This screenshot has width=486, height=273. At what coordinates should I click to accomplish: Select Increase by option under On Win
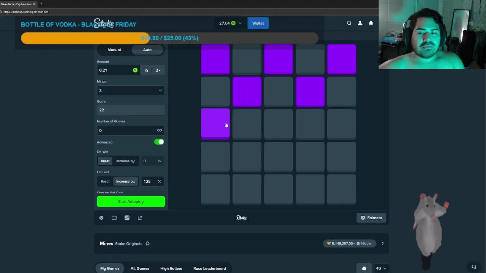point(126,161)
